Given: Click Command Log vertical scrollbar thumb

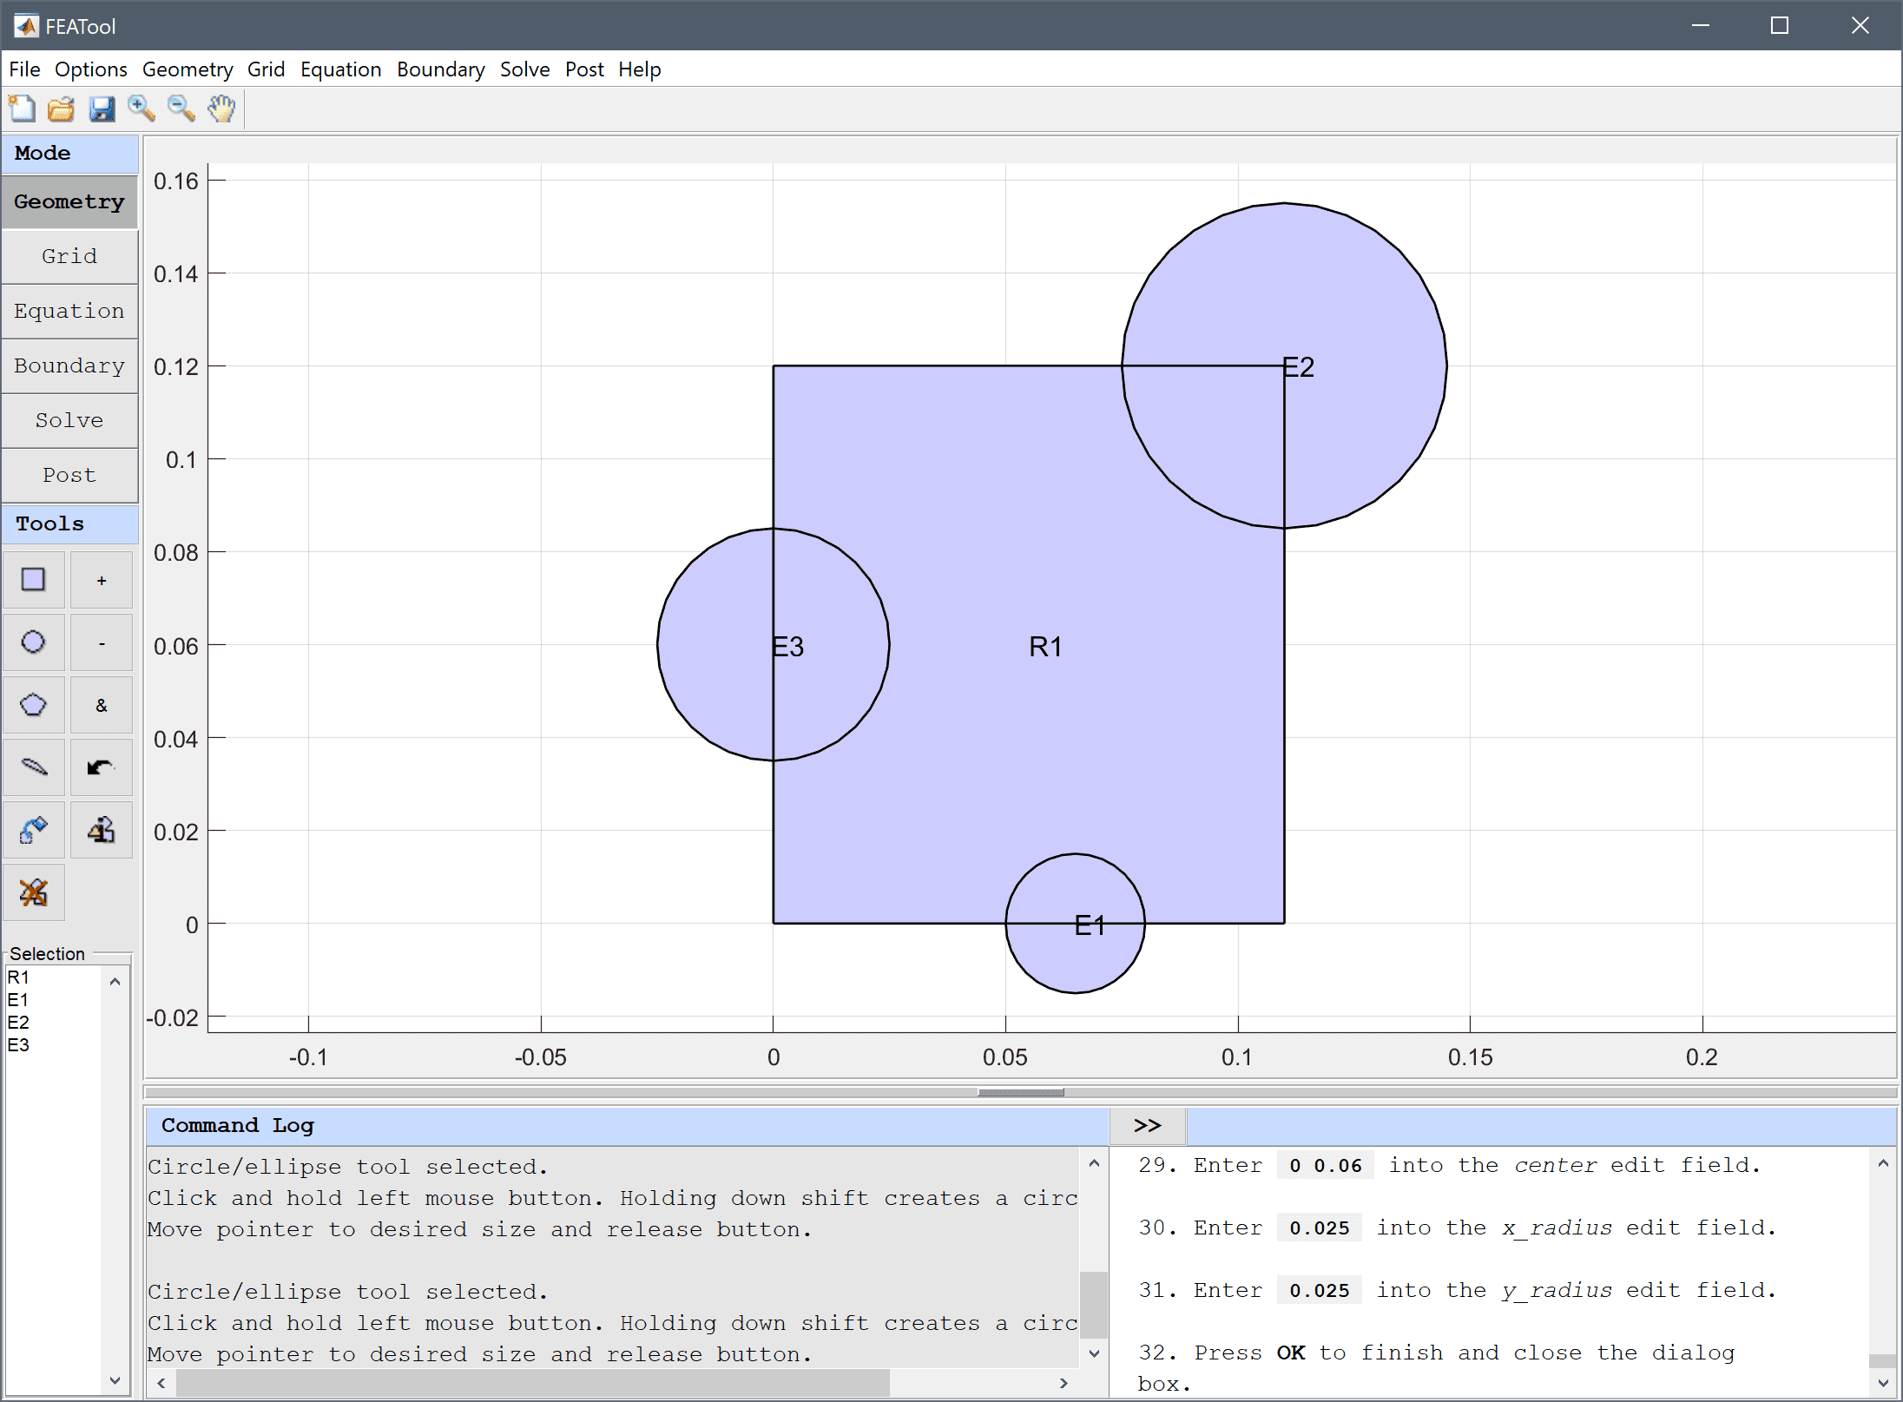Looking at the screenshot, I should (1094, 1305).
